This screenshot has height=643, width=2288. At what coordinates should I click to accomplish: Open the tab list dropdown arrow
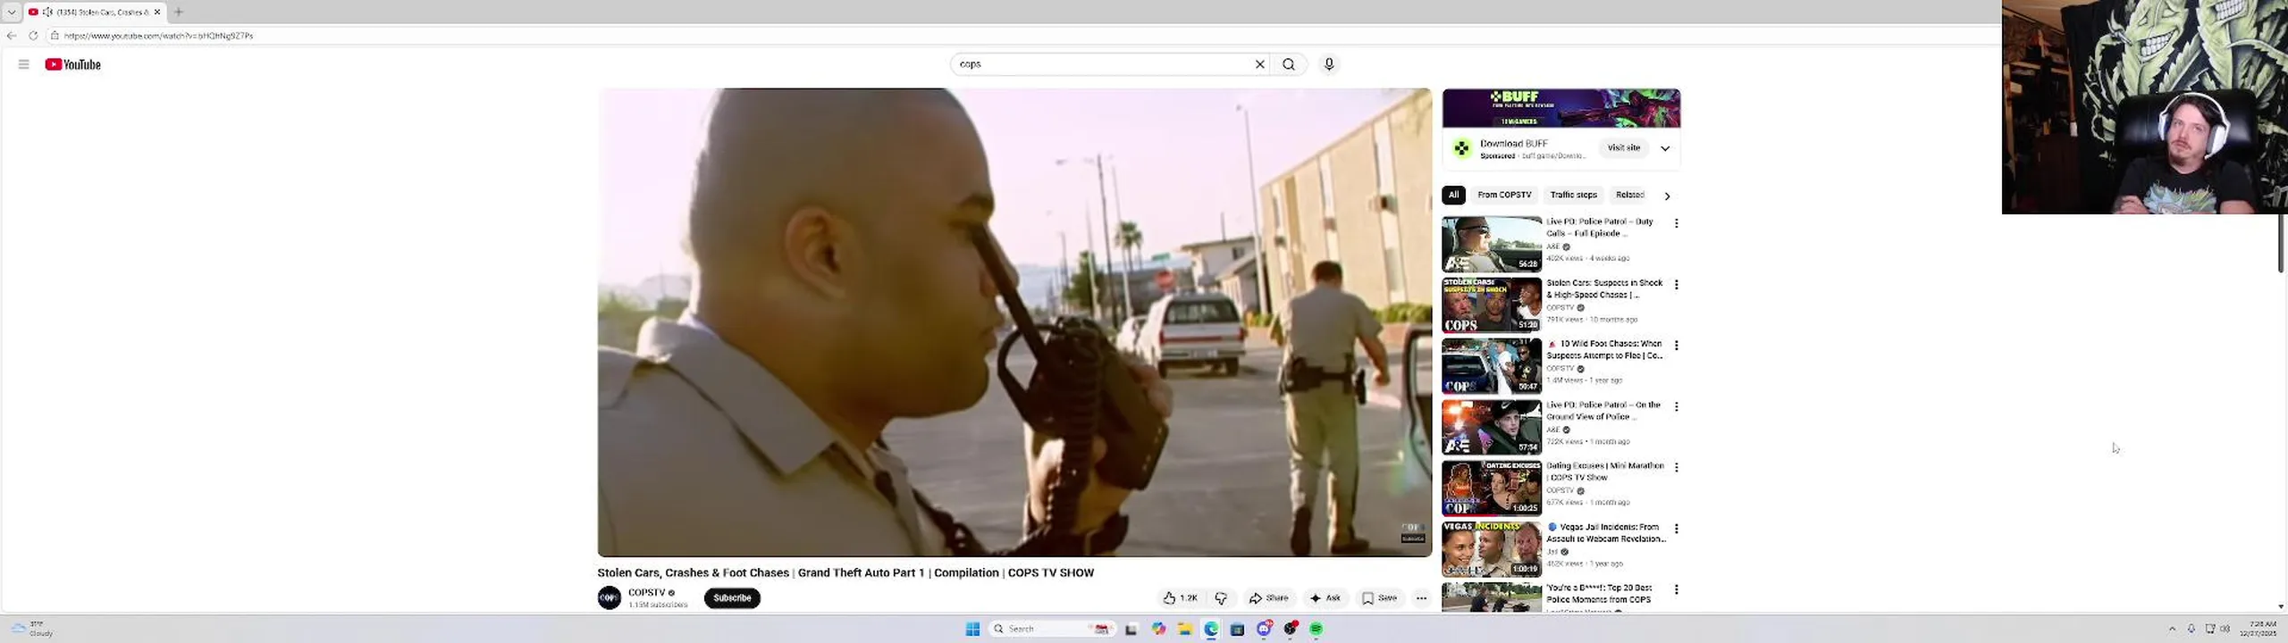coord(12,12)
